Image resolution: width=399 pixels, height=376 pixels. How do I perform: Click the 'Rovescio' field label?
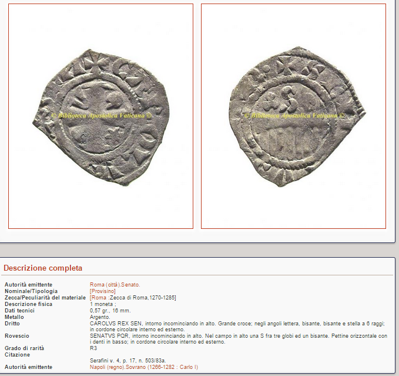click(17, 336)
